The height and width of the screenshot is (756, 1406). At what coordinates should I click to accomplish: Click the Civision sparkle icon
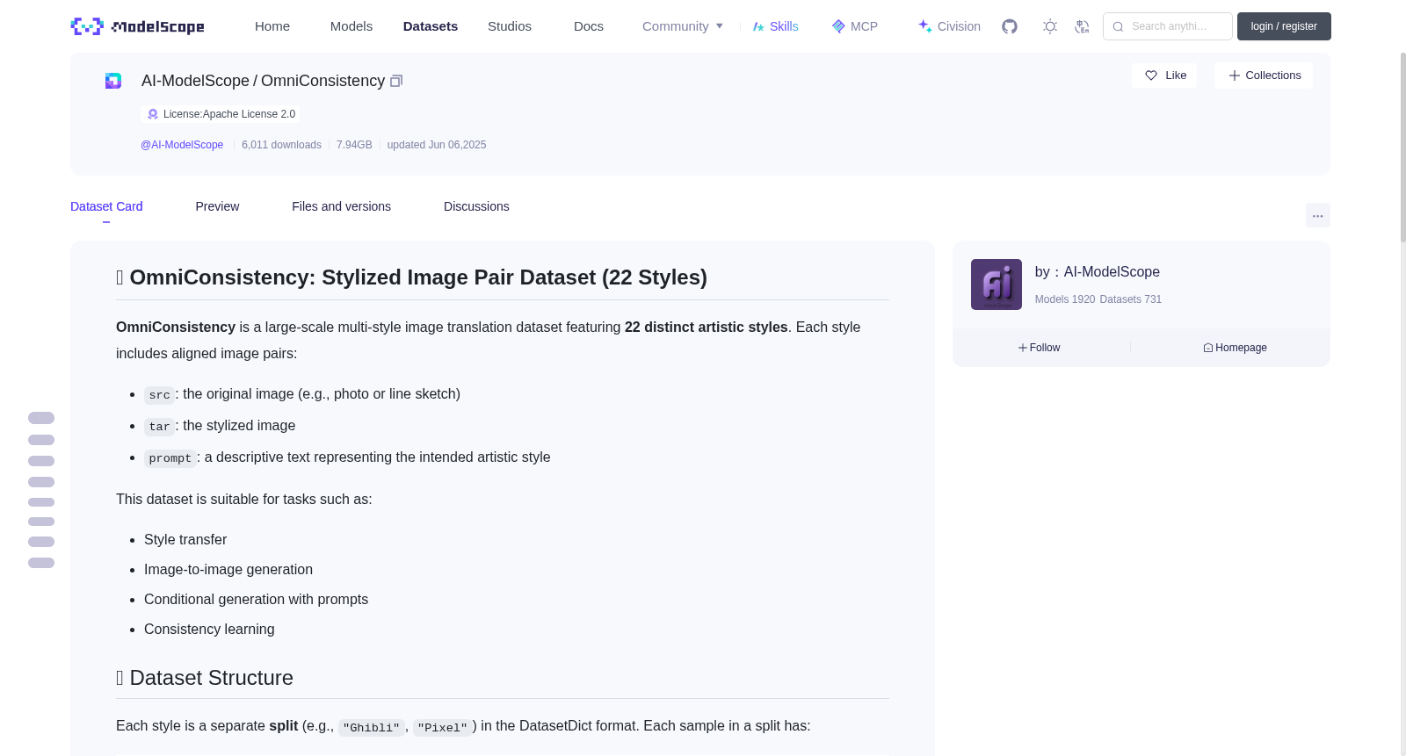[x=924, y=26]
